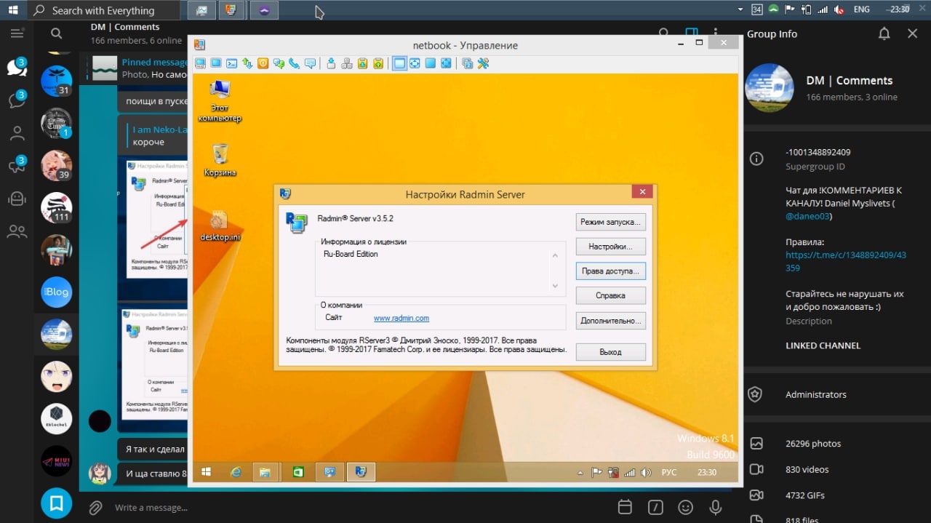Viewport: 931px width, 523px height.
Task: Open File Explorer on remote taskbar
Action: click(x=265, y=472)
